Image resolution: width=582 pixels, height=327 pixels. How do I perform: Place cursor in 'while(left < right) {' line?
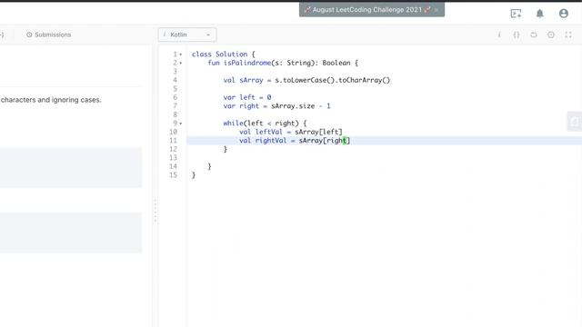coord(265,124)
